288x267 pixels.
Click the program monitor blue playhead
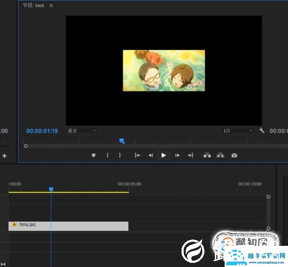122,141
